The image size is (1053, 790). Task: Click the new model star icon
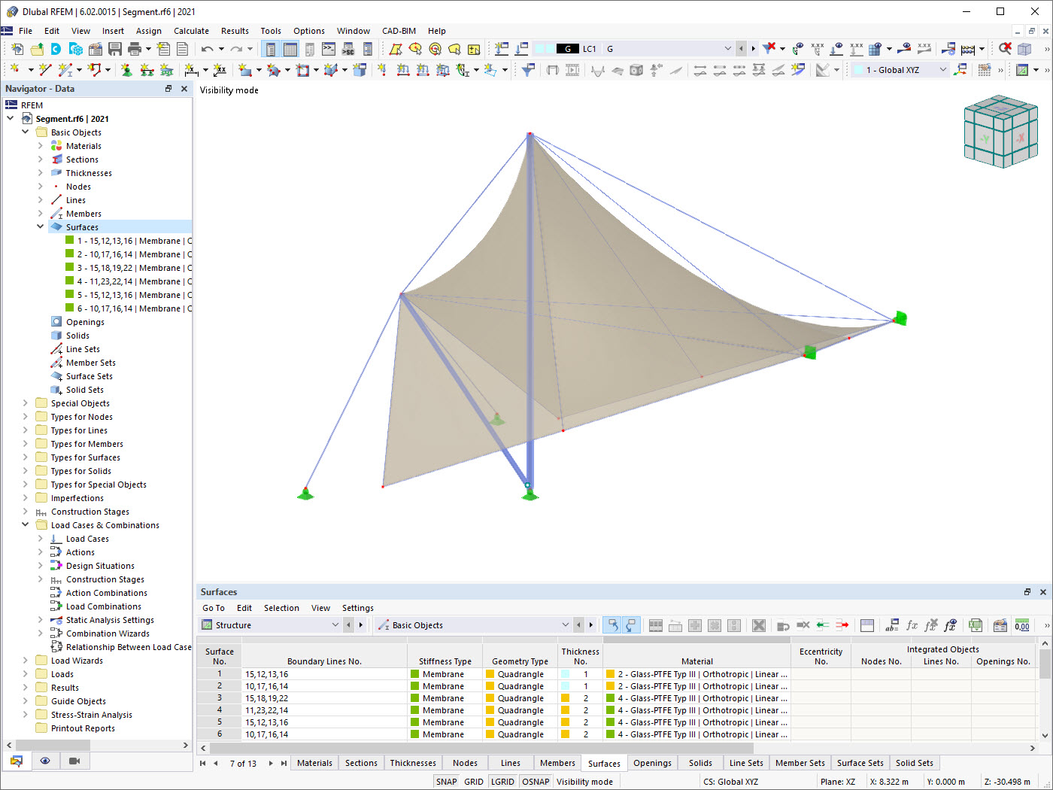tap(17, 49)
